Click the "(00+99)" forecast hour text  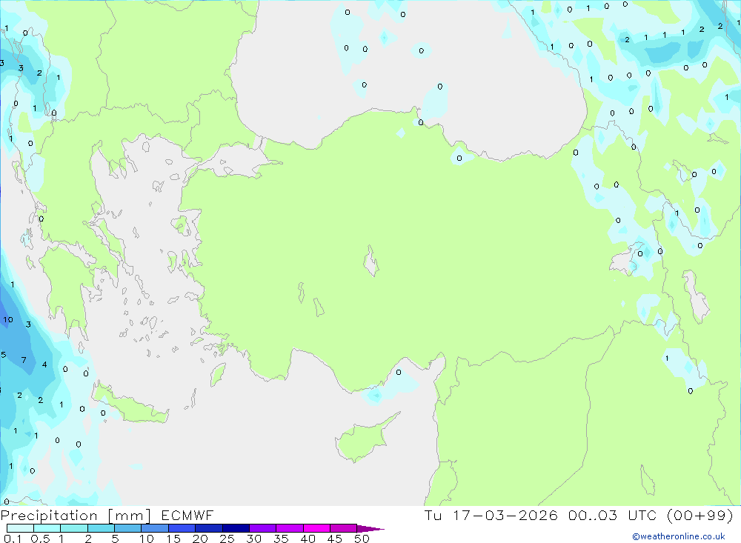pos(700,515)
